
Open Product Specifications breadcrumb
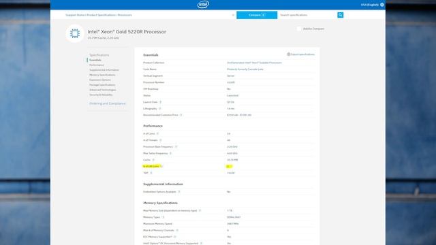click(102, 15)
